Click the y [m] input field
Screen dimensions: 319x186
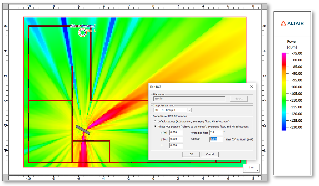[x=176, y=139]
